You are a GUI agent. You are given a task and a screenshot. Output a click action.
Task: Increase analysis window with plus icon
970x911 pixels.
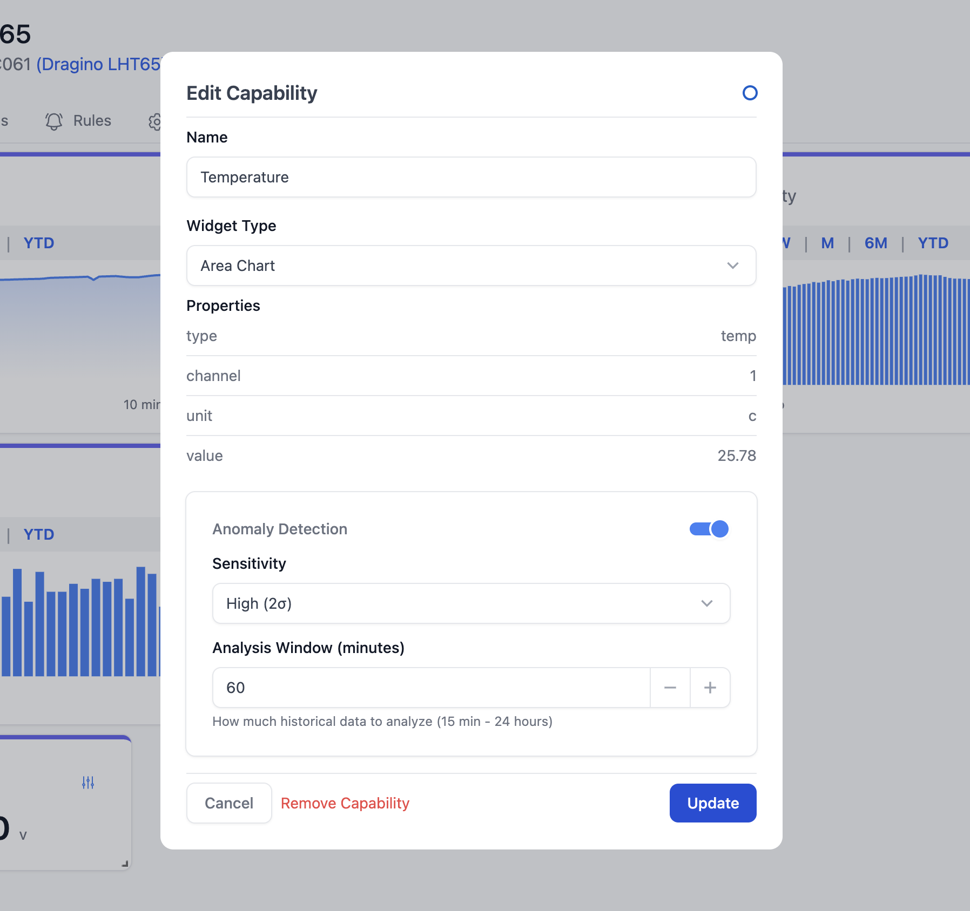pos(710,688)
